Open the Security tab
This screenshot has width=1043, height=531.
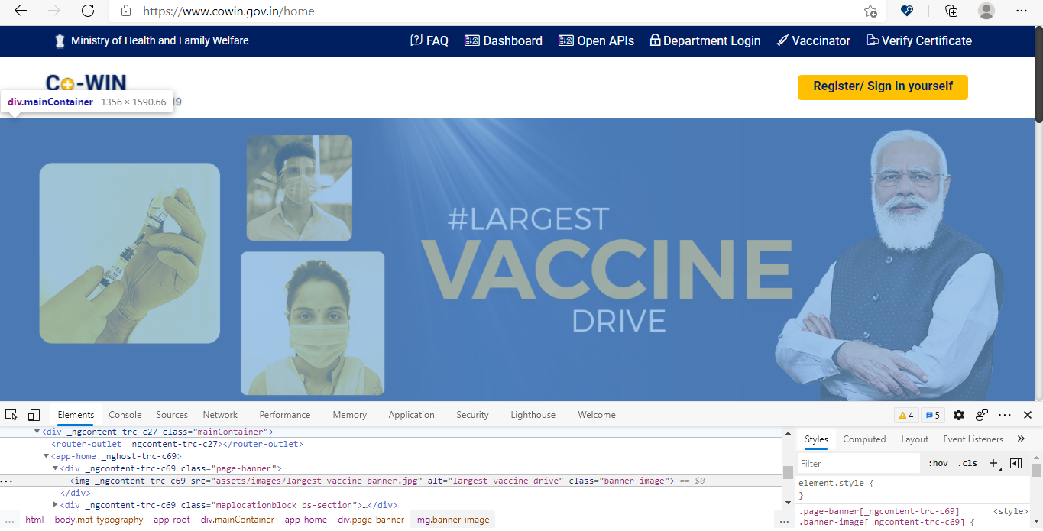(472, 415)
